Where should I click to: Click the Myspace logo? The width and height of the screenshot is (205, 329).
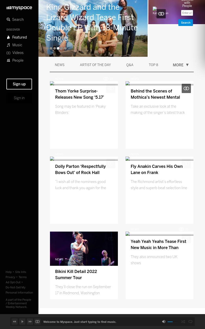[19, 8]
